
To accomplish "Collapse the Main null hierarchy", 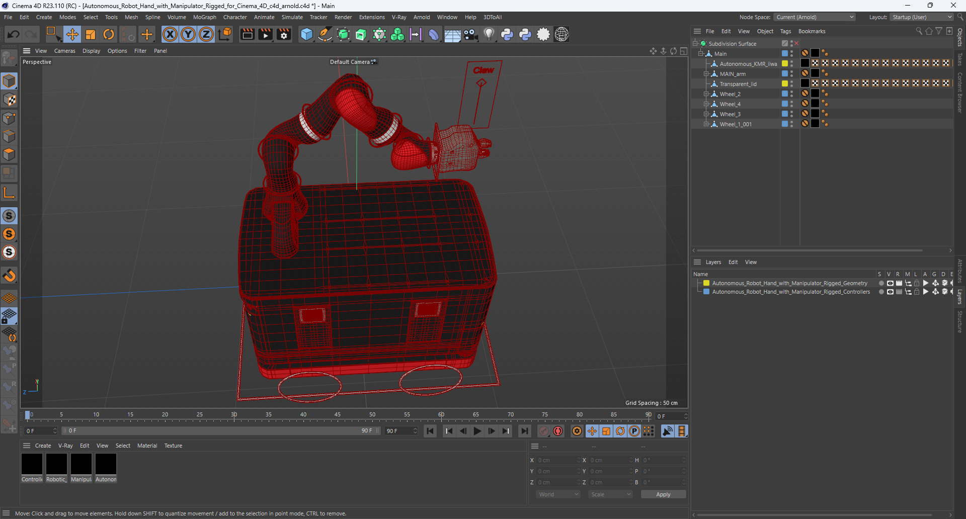I will pyautogui.click(x=701, y=54).
